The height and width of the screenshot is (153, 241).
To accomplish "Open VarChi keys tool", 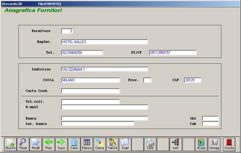I will pos(112,144).
